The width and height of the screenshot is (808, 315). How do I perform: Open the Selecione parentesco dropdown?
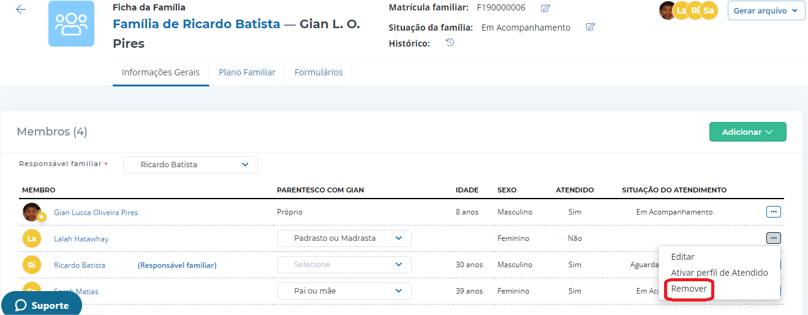[x=344, y=265]
